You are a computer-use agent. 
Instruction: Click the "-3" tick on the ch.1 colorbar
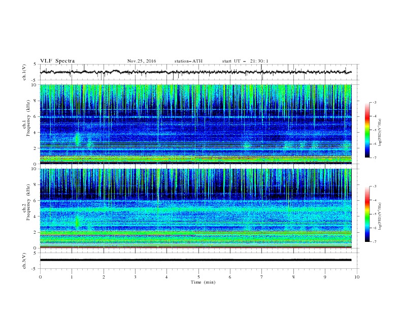(374, 103)
